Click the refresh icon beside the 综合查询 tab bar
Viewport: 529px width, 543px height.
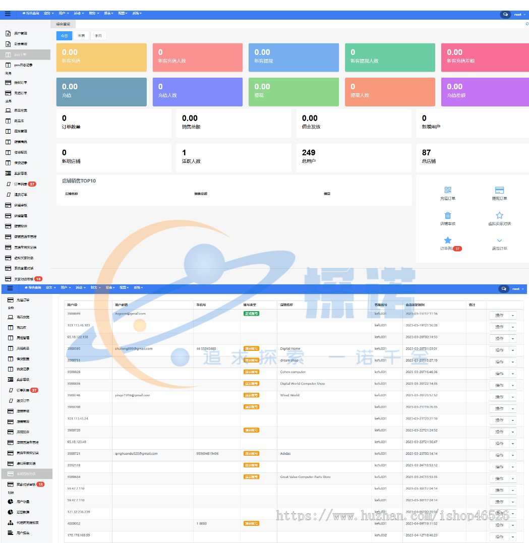tap(527, 24)
